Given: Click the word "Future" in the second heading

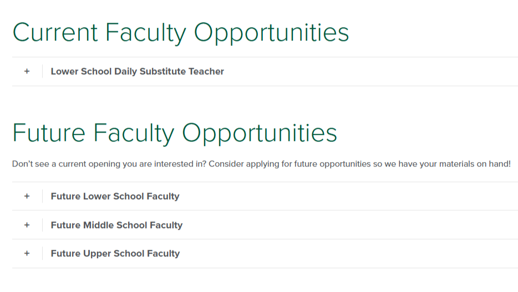Looking at the screenshot, I should pyautogui.click(x=49, y=133).
